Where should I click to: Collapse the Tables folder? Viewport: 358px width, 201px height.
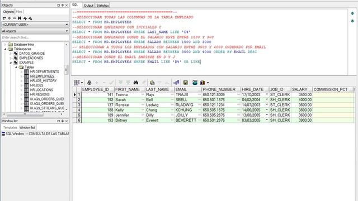16,67
